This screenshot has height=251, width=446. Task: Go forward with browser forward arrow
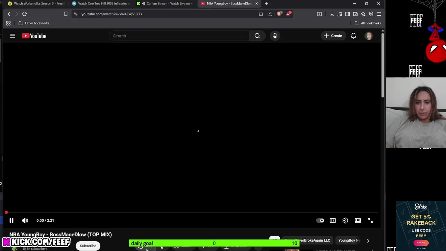click(16, 14)
